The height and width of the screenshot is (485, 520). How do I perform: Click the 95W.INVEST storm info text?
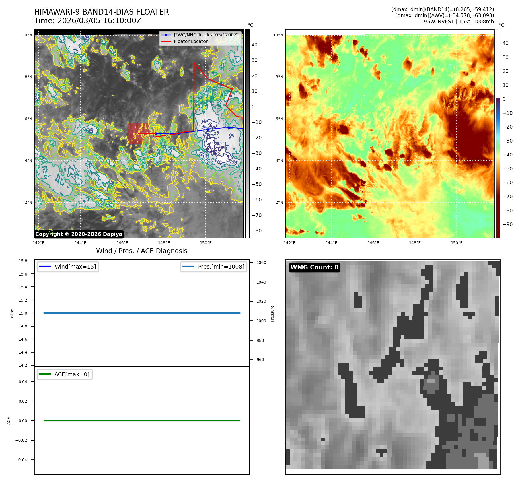point(459,22)
